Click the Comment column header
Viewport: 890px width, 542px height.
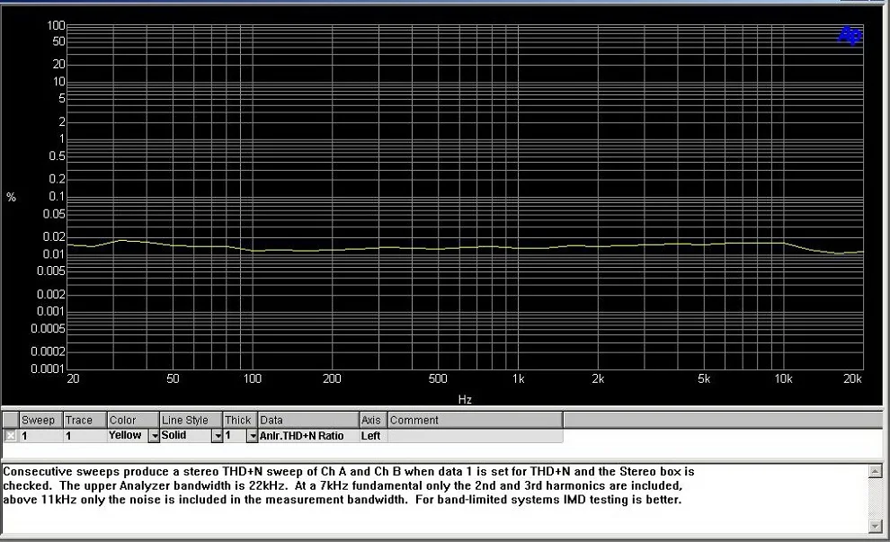tap(475, 420)
